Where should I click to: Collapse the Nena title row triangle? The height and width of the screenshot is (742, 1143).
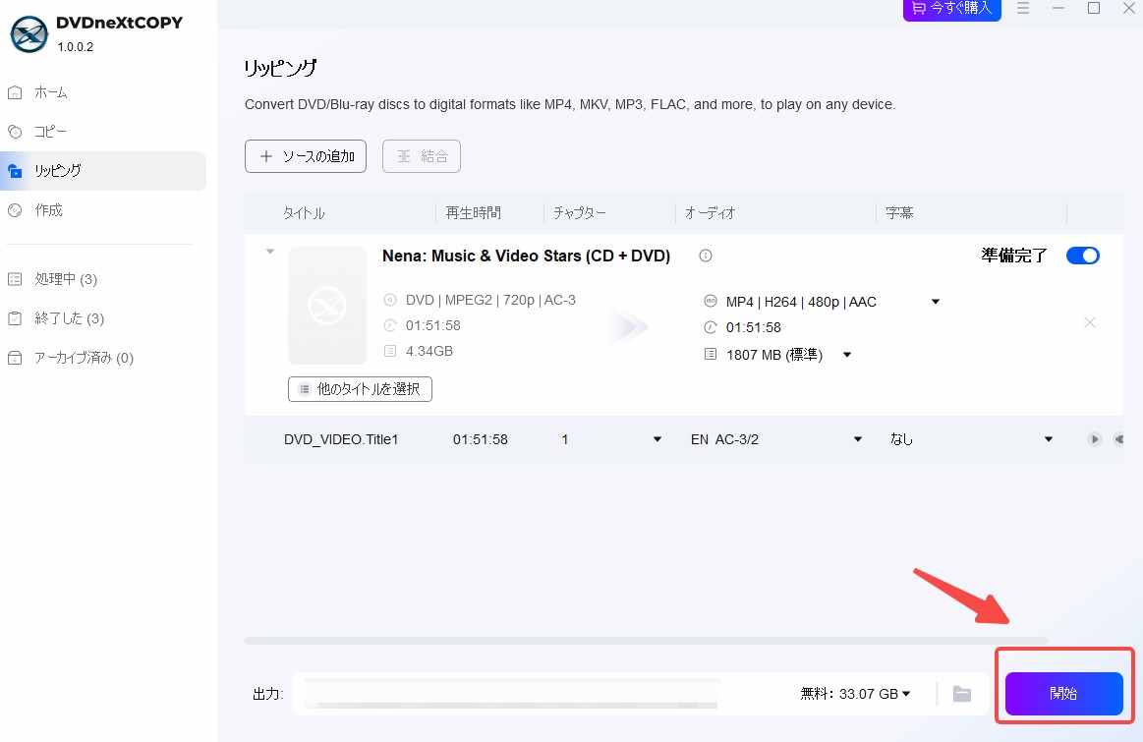point(270,252)
